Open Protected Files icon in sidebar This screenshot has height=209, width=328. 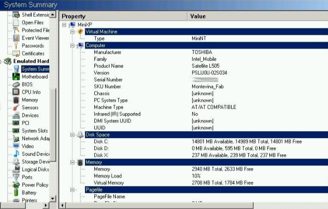click(16, 30)
